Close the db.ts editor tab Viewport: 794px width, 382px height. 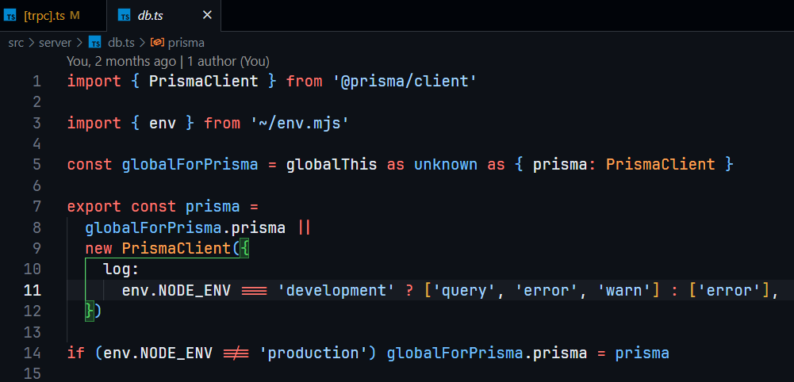click(x=207, y=15)
